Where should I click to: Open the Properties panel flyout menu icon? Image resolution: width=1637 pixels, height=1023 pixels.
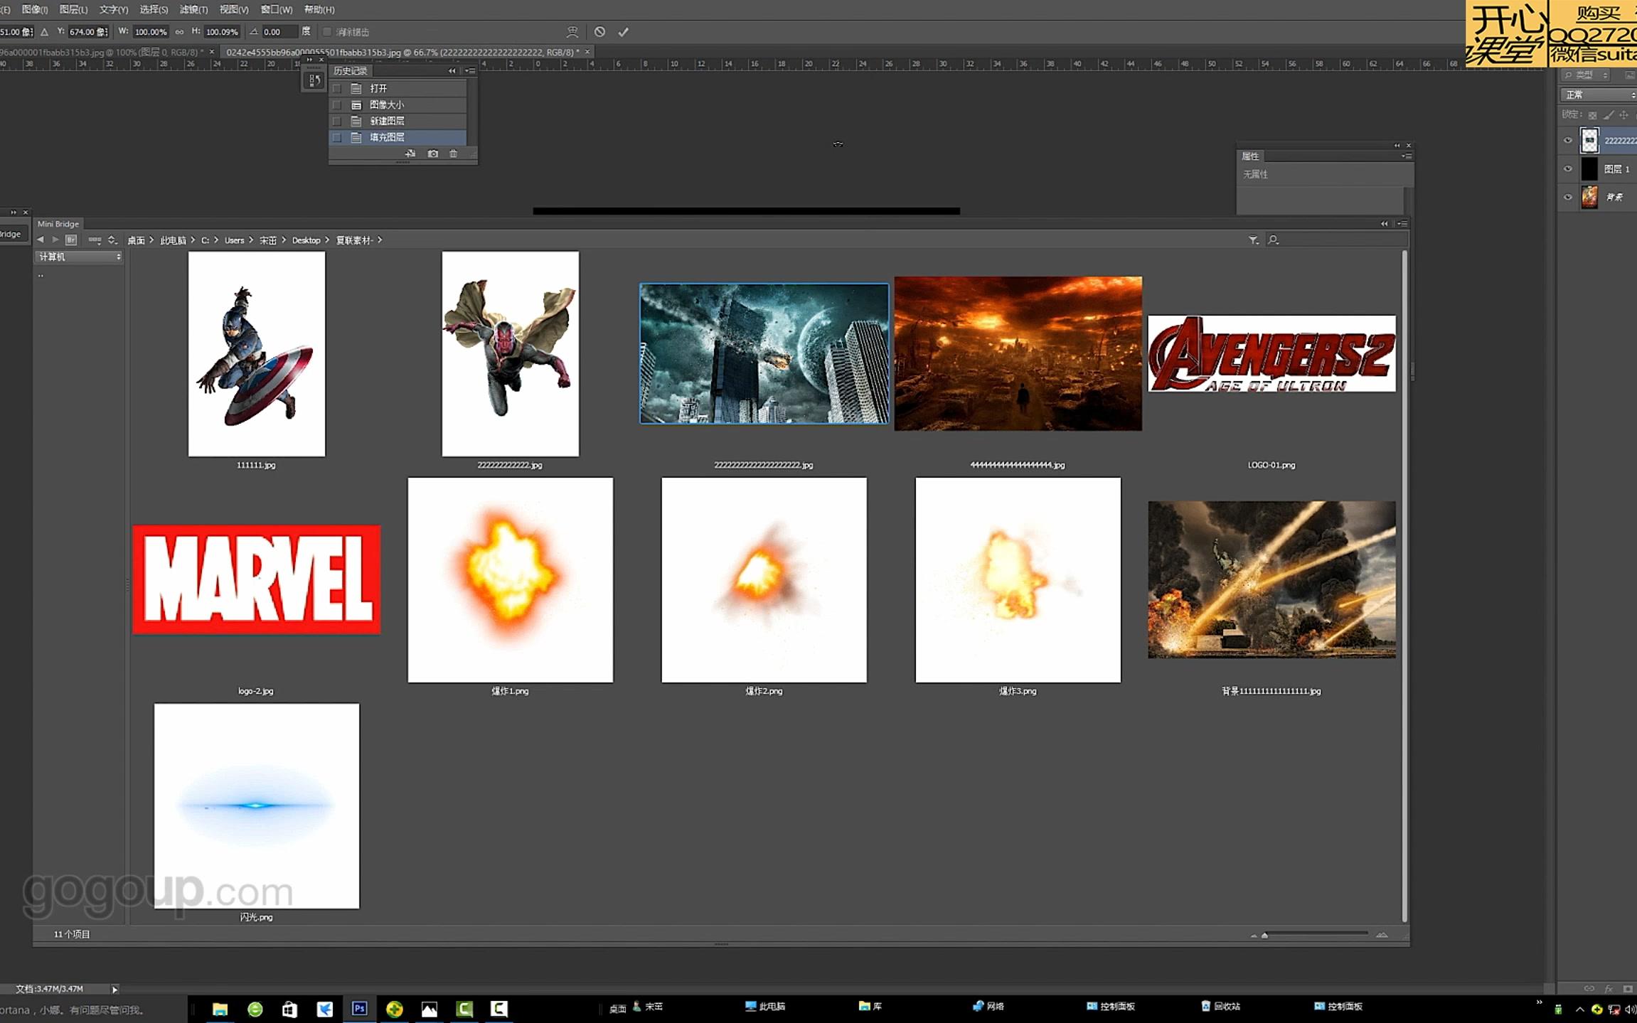coord(1407,156)
